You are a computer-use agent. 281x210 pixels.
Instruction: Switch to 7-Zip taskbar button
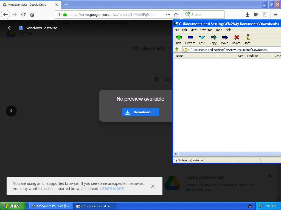(x=95, y=206)
